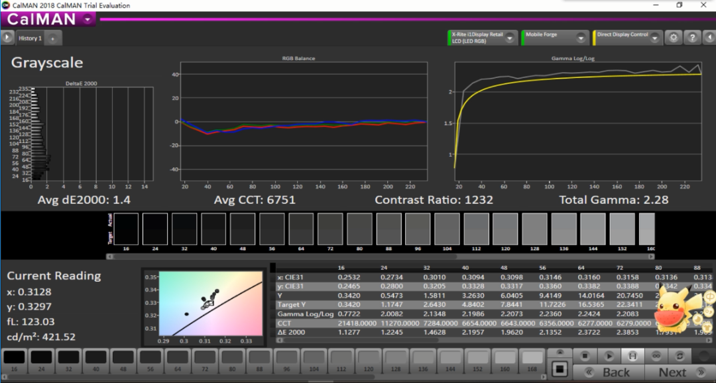Screen dimensions: 716x383
Task: Open the settings gear icon
Action: 674,38
